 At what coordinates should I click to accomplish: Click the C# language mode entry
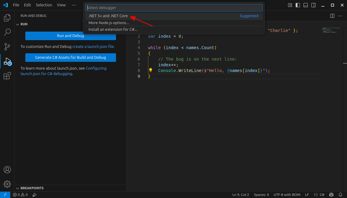click(322, 195)
